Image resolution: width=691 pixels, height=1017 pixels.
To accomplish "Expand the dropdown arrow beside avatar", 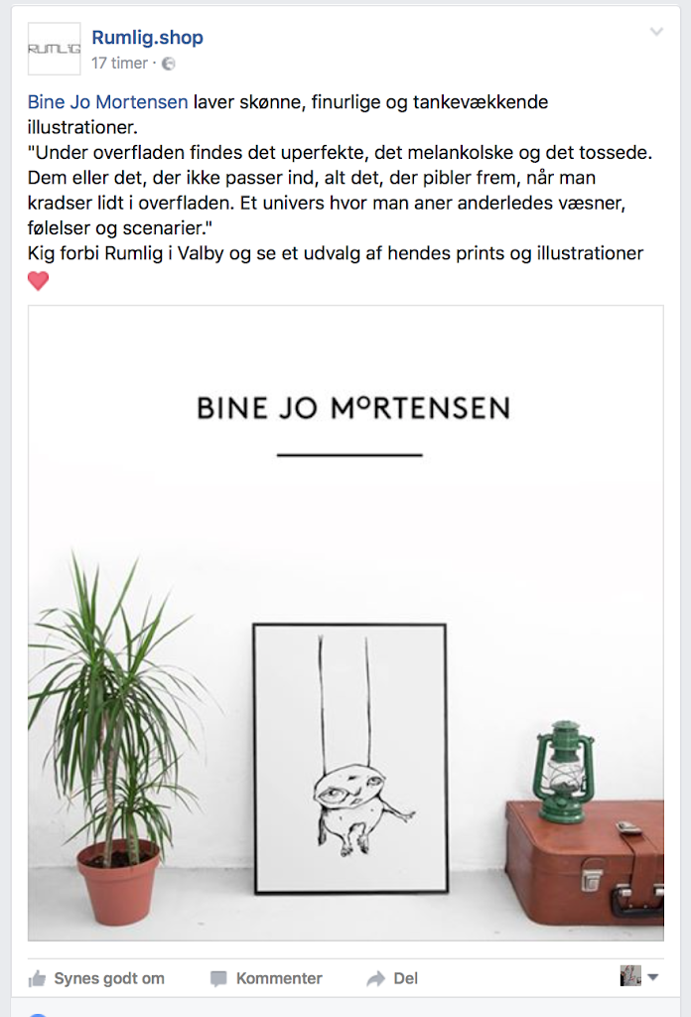I will 652,977.
